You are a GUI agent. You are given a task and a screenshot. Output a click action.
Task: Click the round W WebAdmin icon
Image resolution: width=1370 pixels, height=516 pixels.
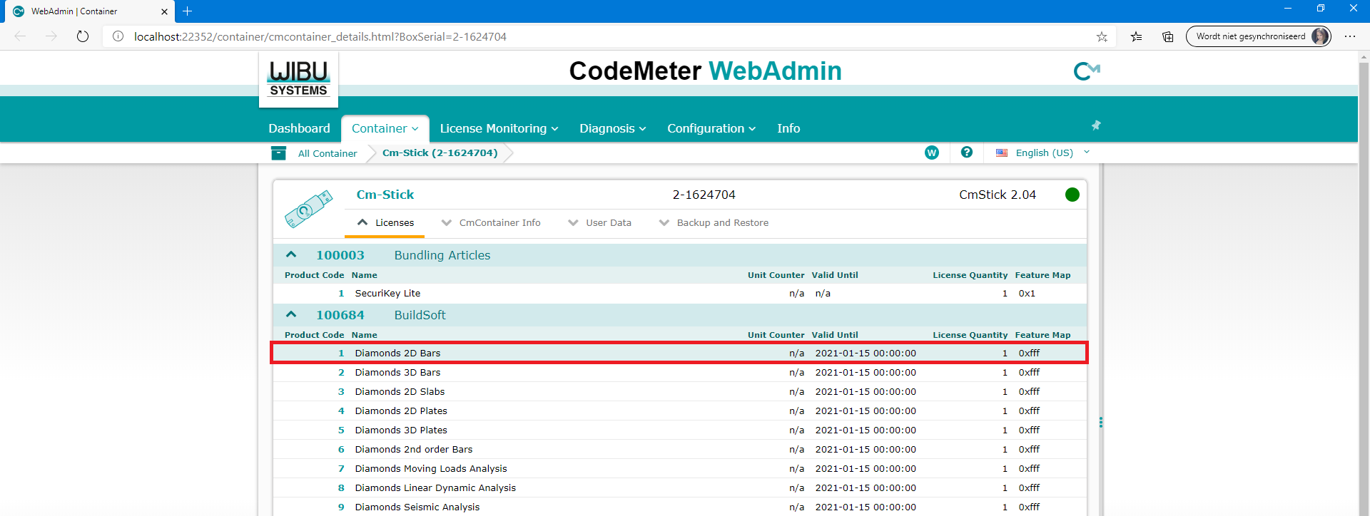(x=932, y=153)
